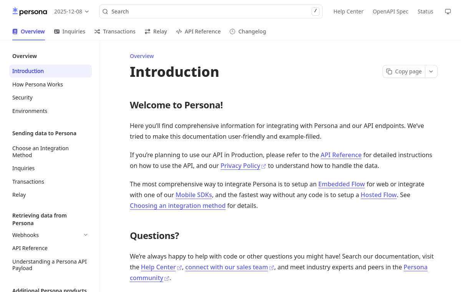Click the Copy page button
461x292 pixels.
(x=404, y=71)
